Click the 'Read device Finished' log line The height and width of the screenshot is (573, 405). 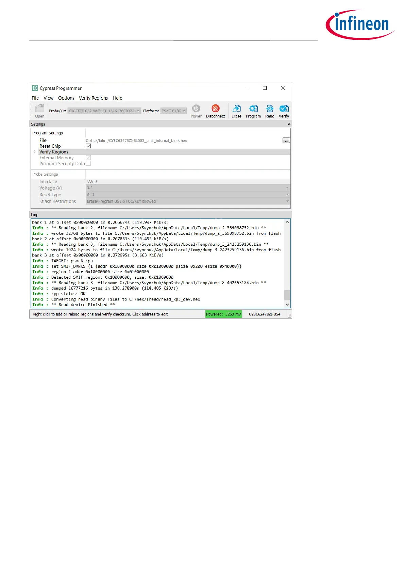[73, 305]
